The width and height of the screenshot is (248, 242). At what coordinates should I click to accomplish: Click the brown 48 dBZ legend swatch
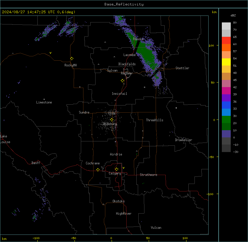[226, 76]
